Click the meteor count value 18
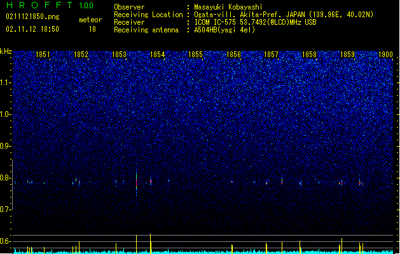Image resolution: width=400 pixels, height=254 pixels. pyautogui.click(x=92, y=29)
